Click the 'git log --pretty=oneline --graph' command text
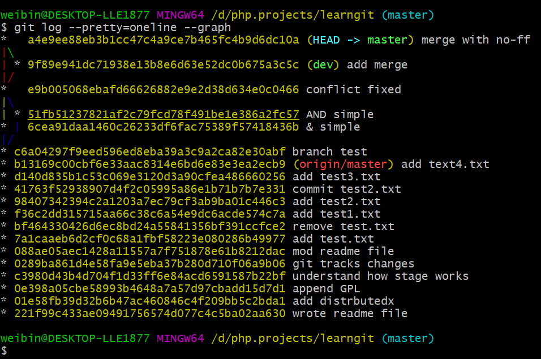This screenshot has height=359, width=541. coord(122,28)
